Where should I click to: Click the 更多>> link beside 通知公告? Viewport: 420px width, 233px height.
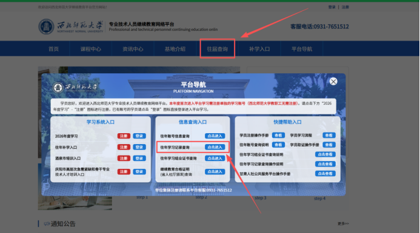coord(343,223)
